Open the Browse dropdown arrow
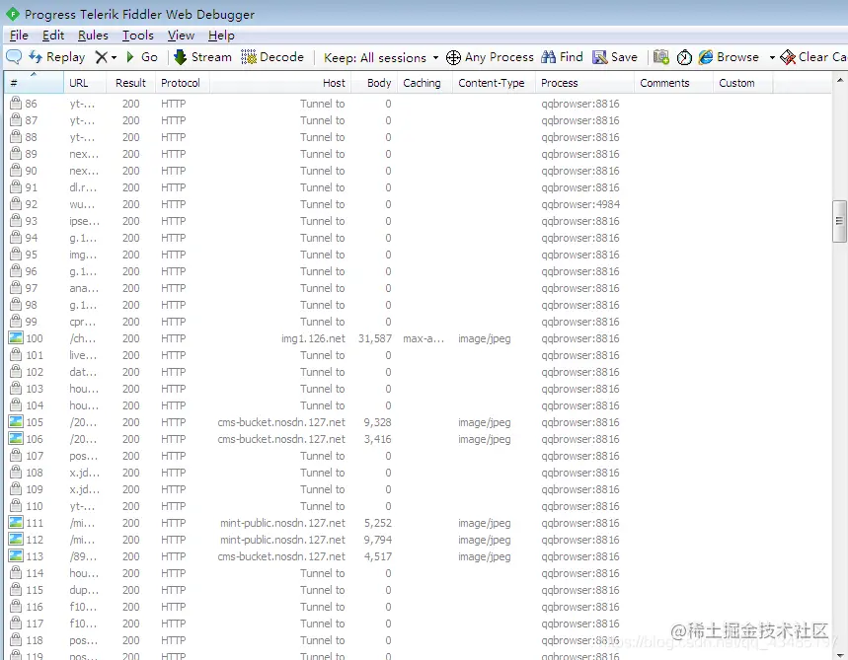 tap(772, 57)
